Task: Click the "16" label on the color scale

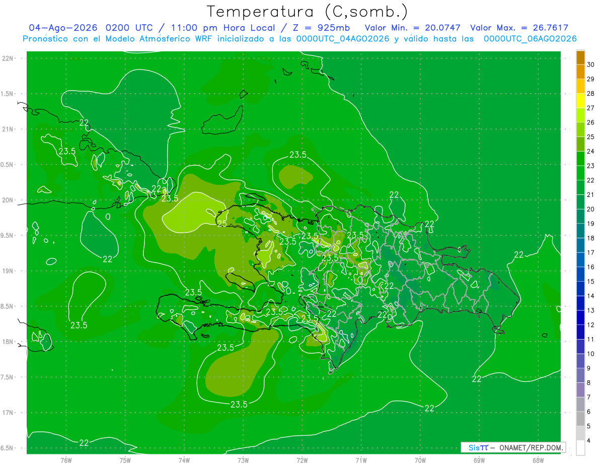Action: click(x=591, y=267)
